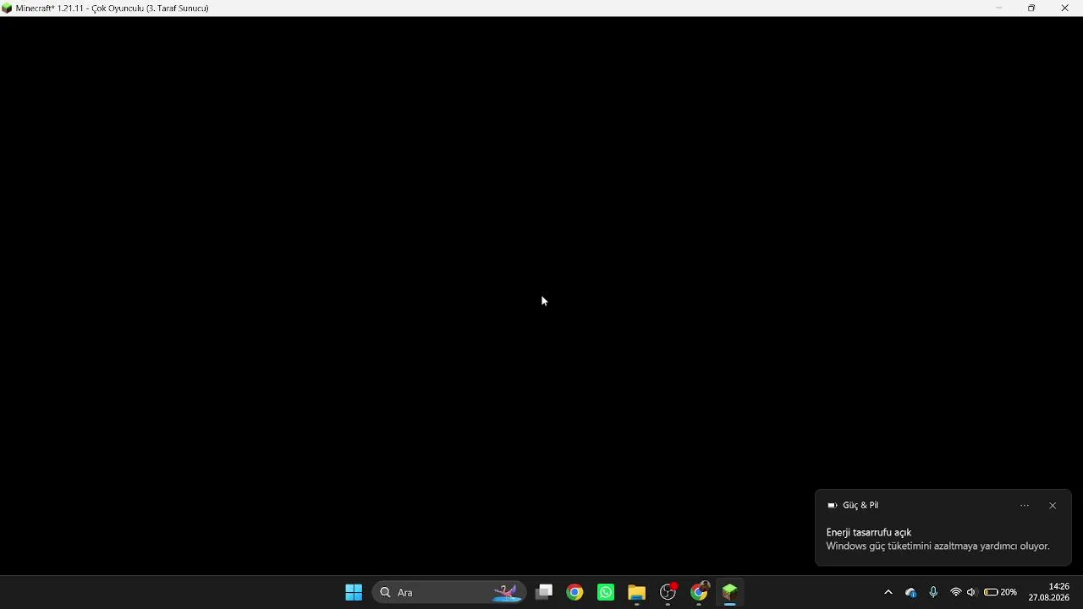Viewport: 1083px width, 609px height.
Task: Open the clock and date 14:26
Action: 1049,592
